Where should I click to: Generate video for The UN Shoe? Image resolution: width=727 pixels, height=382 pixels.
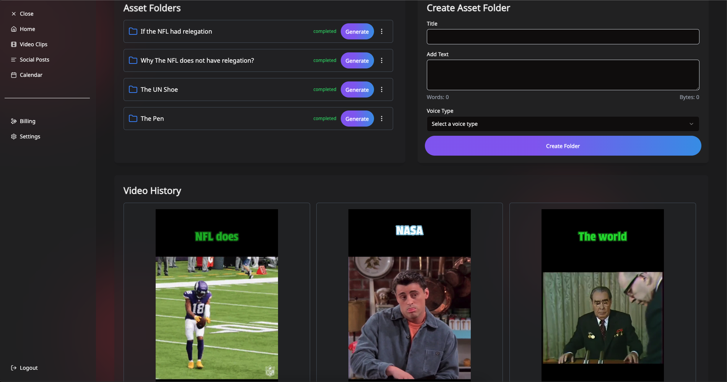[x=357, y=89]
